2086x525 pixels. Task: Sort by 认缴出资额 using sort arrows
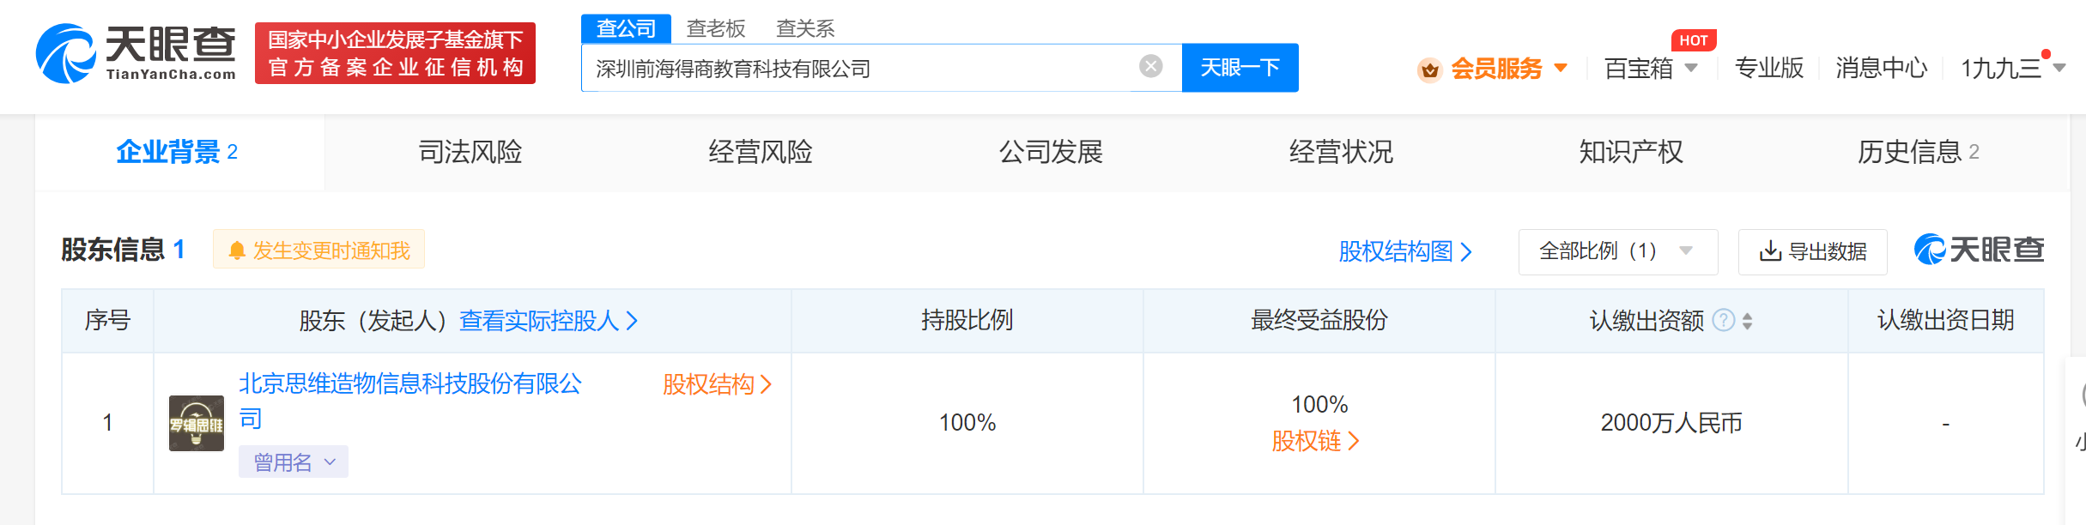click(1747, 321)
